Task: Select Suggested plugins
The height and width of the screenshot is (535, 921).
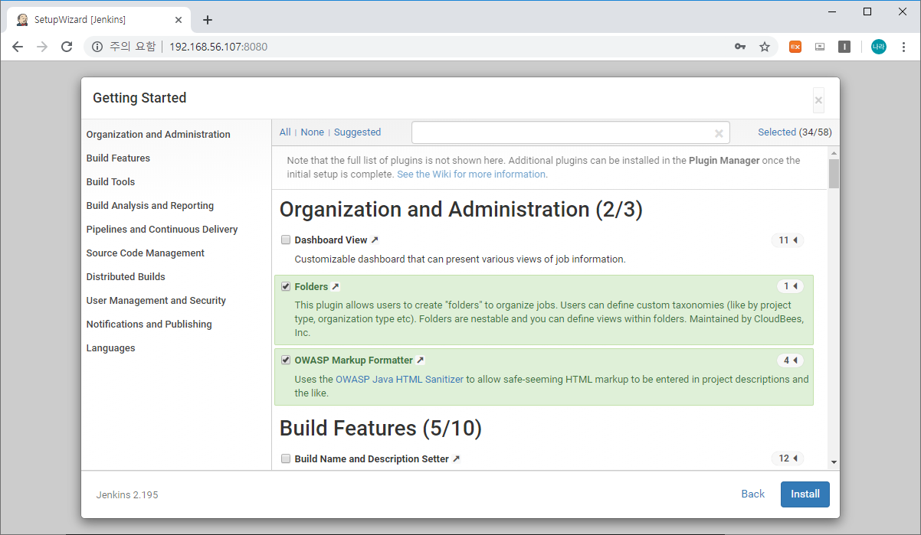Action: pyautogui.click(x=357, y=132)
